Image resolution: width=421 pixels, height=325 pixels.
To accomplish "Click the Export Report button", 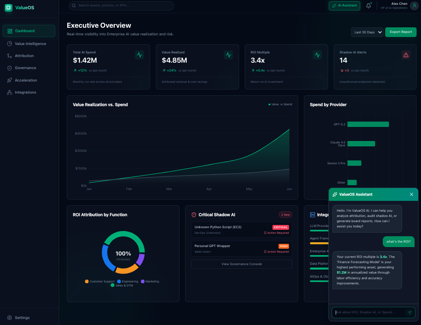I will tap(400, 32).
